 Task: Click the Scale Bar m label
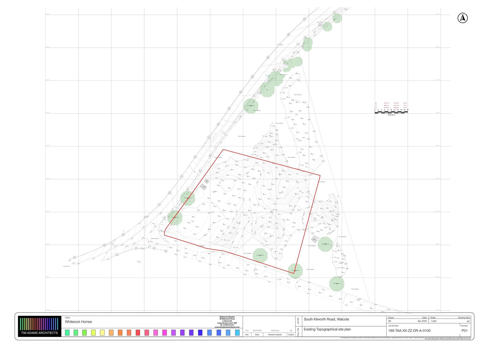coord(391,115)
